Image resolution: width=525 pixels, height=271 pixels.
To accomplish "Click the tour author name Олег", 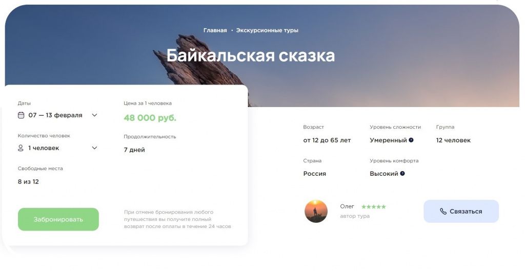I will tap(347, 206).
